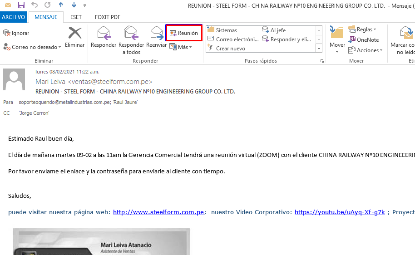Choose Crear nuevo quick step
This screenshot has height=255, width=415.
227,49
